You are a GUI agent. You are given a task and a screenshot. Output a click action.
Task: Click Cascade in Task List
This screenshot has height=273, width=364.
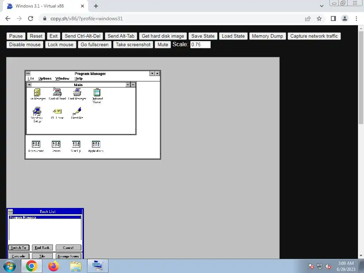coord(18,256)
